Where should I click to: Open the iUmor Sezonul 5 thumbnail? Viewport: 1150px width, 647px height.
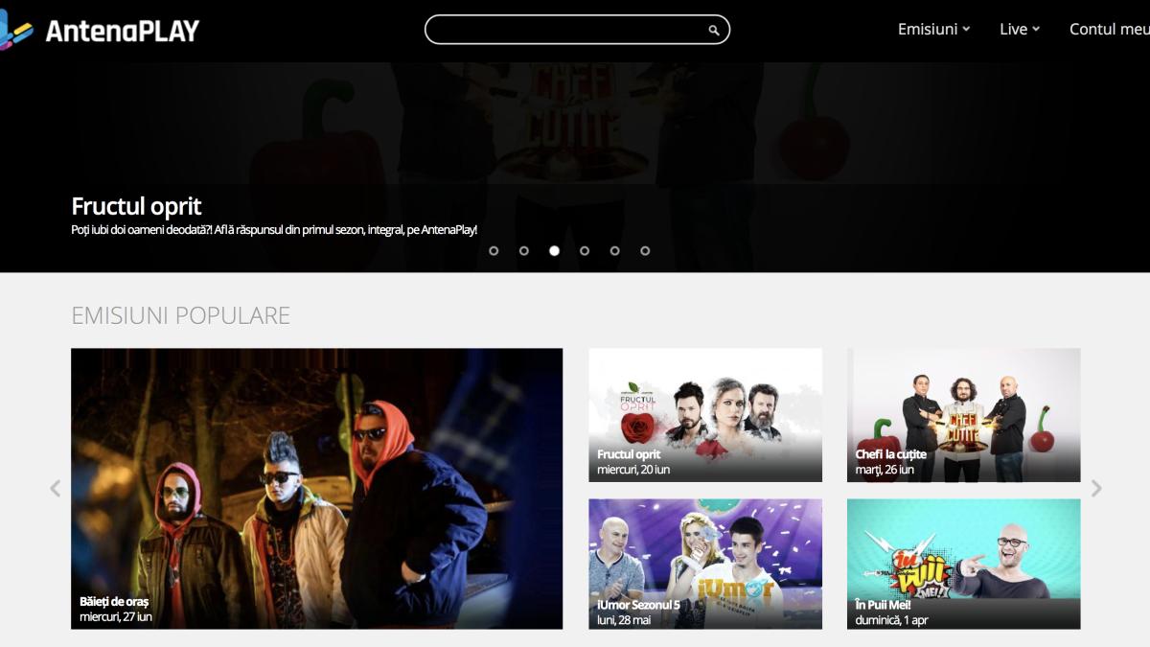coord(704,564)
